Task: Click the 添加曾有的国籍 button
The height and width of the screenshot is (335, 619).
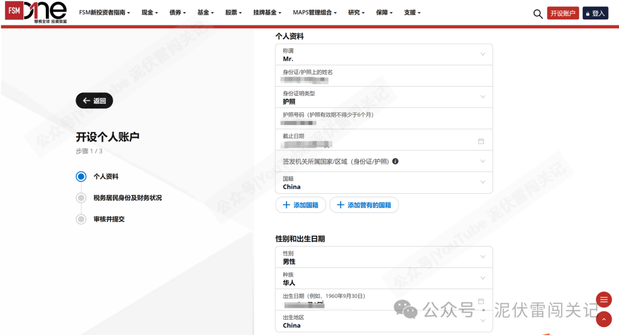Action: tap(364, 205)
